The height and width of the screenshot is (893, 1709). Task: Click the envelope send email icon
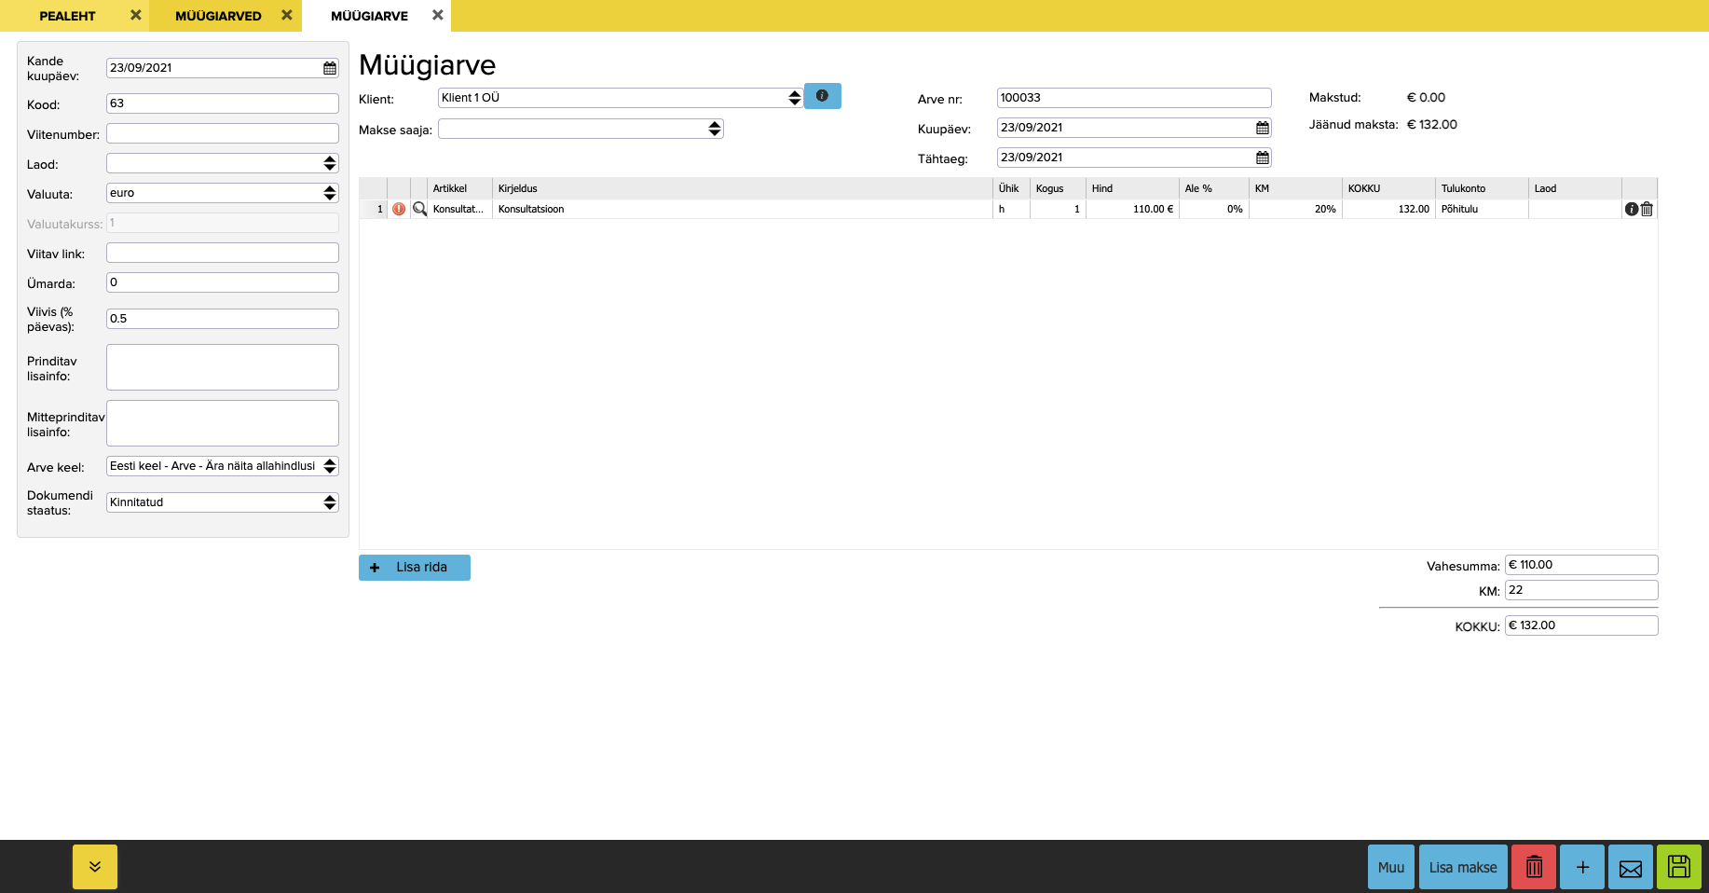pyautogui.click(x=1631, y=867)
